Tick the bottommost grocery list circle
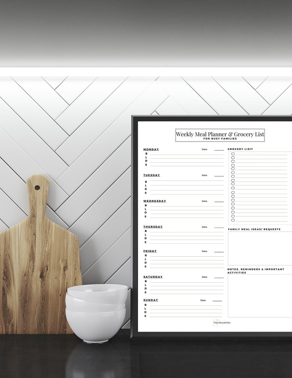 pos(233,220)
